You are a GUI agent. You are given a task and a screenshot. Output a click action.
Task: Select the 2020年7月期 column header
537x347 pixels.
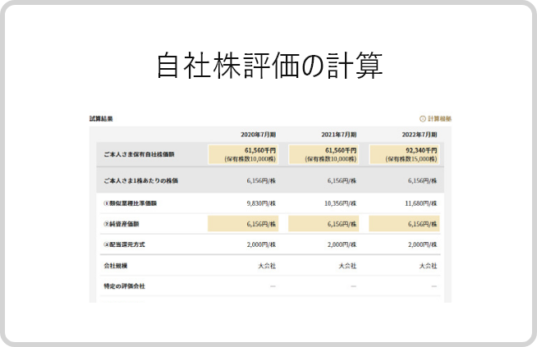[x=258, y=135]
